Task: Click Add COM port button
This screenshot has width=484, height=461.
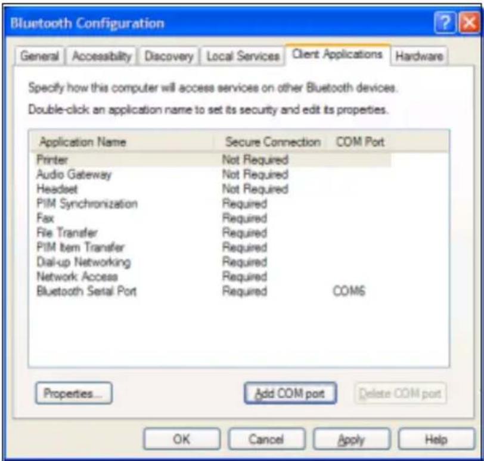Action: pyautogui.click(x=290, y=393)
